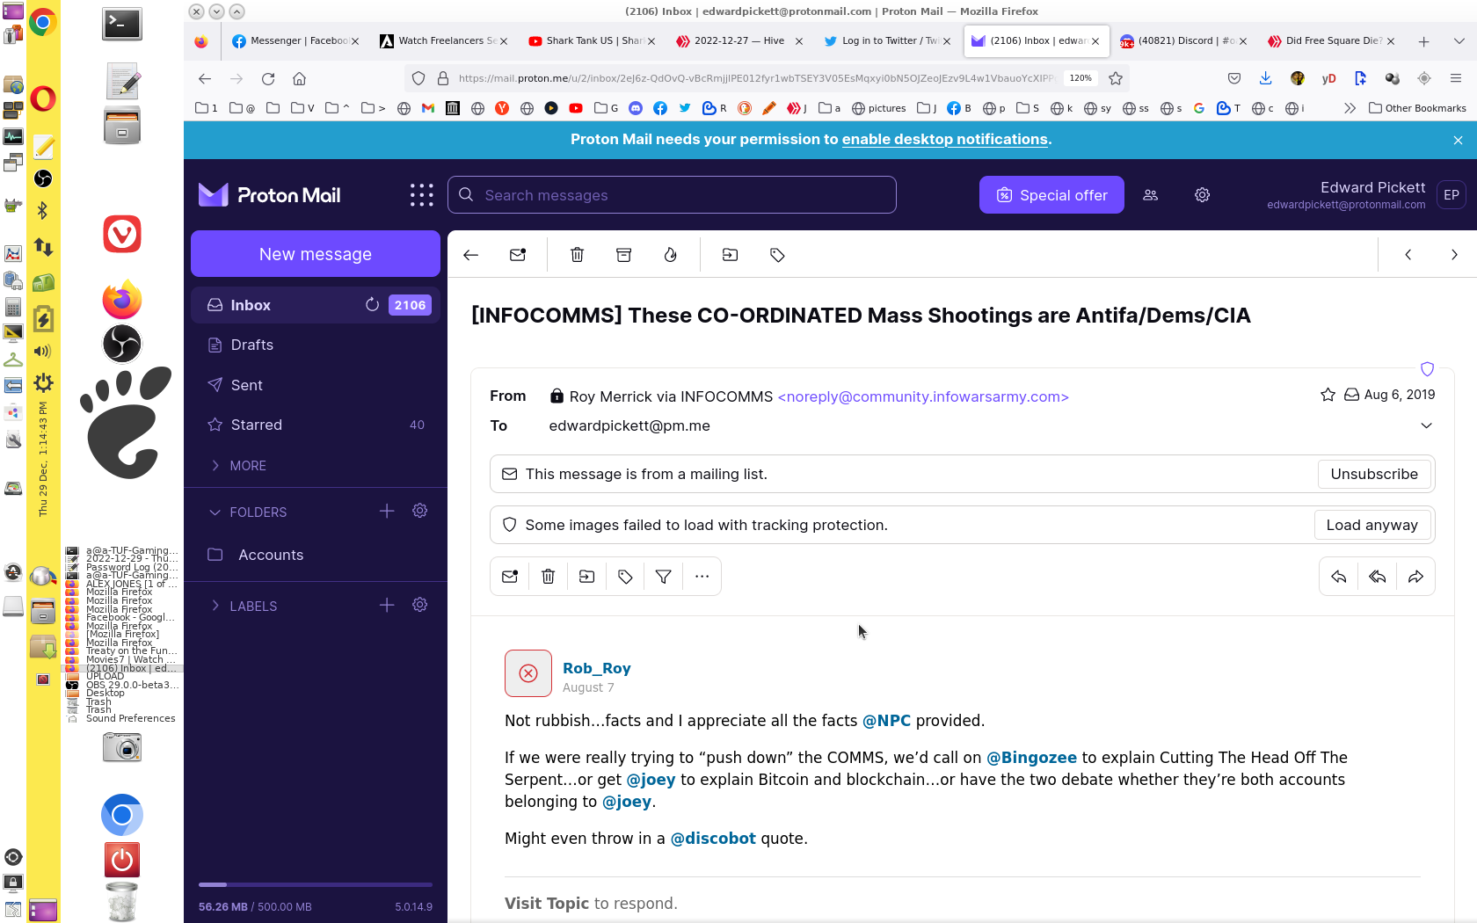Add a new folder with plus icon
Image resolution: width=1477 pixels, height=923 pixels.
(x=387, y=511)
